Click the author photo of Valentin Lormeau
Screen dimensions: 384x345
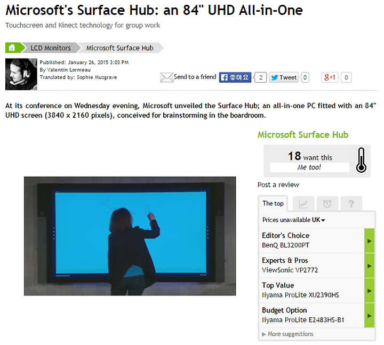pyautogui.click(x=21, y=74)
